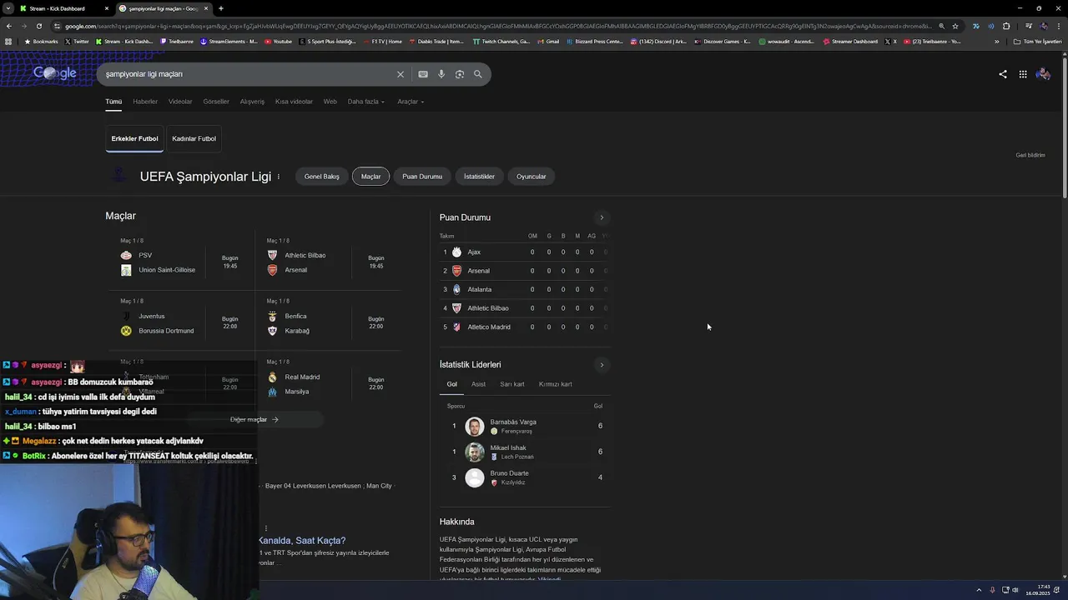Show more bookmarks via the chevron

coord(996,41)
